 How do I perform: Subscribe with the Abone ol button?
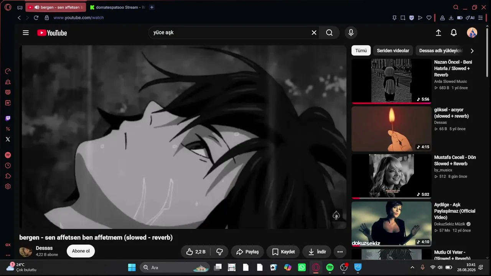coord(81,251)
